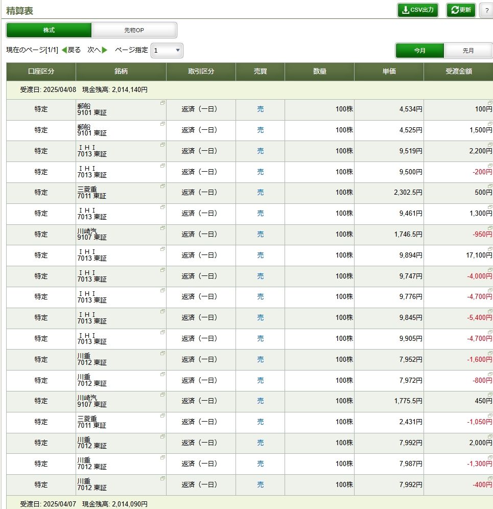Image resolution: width=493 pixels, height=509 pixels.
Task: Open detail icon above the 2,200円 settlement amount
Action: click(490, 145)
